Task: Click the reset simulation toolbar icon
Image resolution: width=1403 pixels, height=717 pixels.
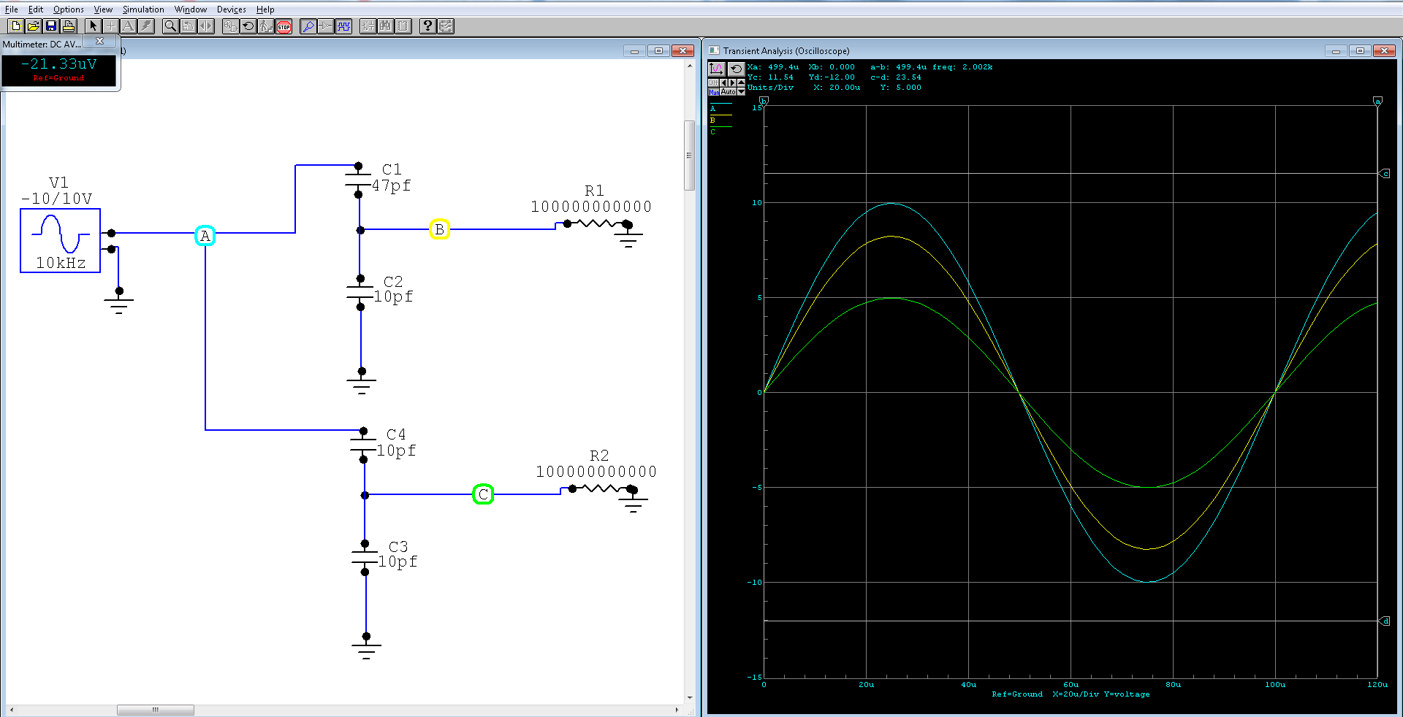Action: point(248,26)
